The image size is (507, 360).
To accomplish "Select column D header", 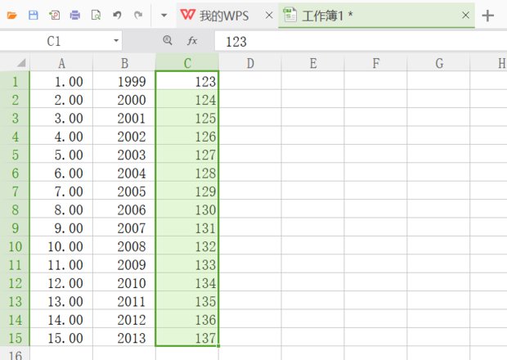I will (x=249, y=63).
